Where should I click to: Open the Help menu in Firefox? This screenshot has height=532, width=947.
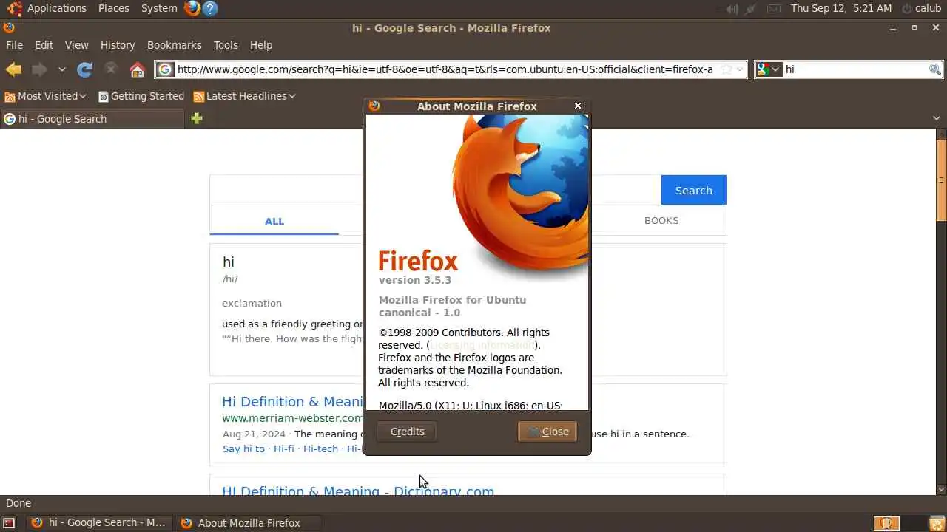pos(260,45)
